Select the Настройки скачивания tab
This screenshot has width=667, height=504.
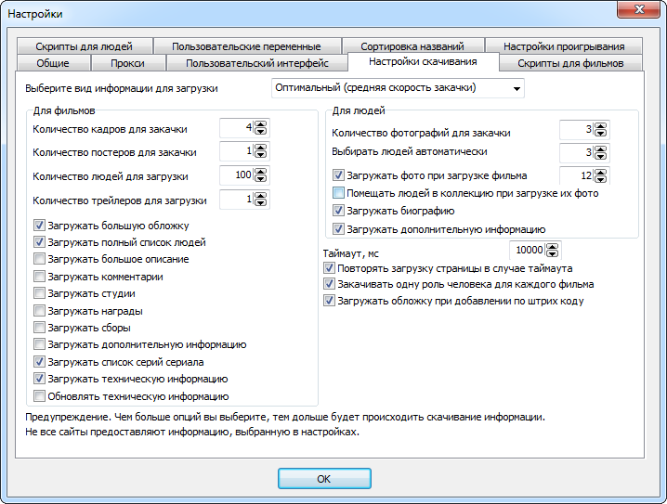423,61
